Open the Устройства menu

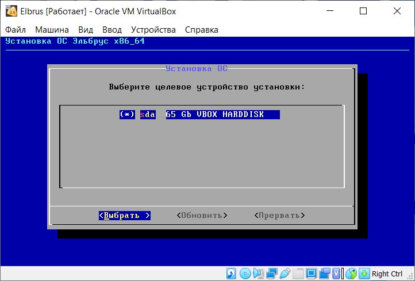point(153,30)
